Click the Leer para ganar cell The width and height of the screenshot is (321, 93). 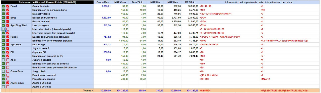pos(63,25)
